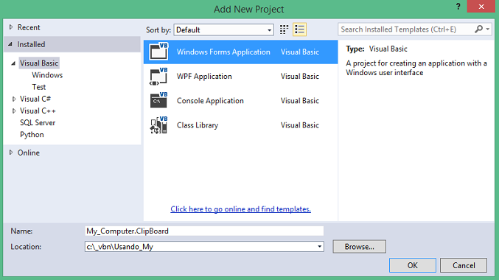Click the Name field with My_Computer.ClipBoard
499x280 pixels.
[204, 231]
